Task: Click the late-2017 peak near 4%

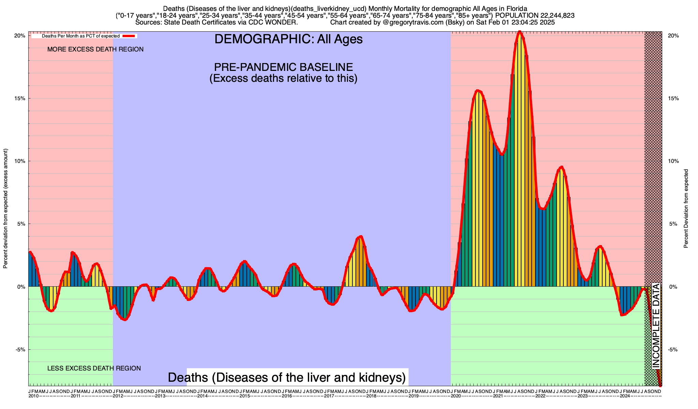Action: [x=361, y=237]
